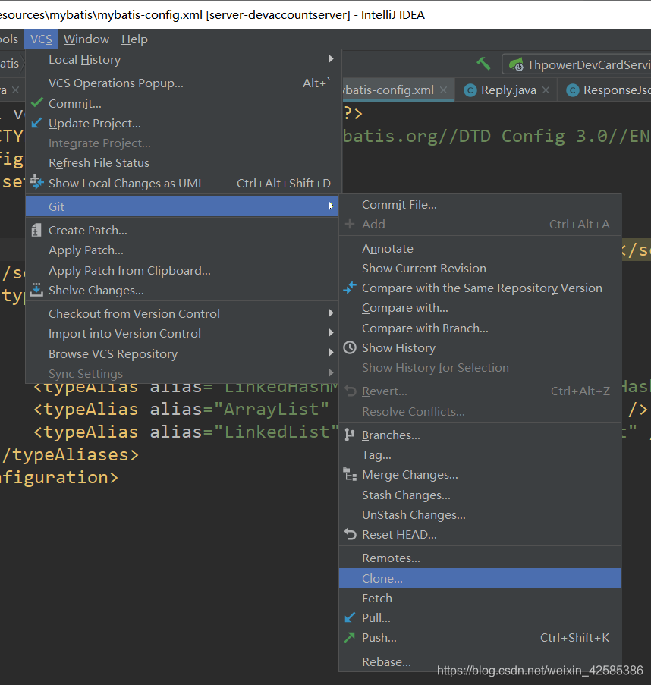Click the Show Local Changes as UML icon
651x685 pixels.
(x=36, y=182)
